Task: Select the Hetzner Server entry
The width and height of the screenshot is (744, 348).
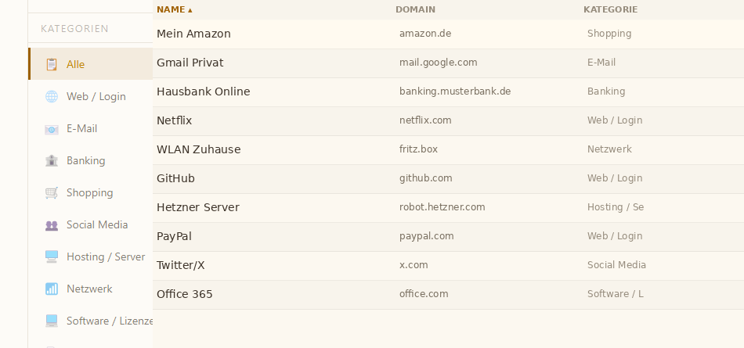Action: pyautogui.click(x=198, y=207)
